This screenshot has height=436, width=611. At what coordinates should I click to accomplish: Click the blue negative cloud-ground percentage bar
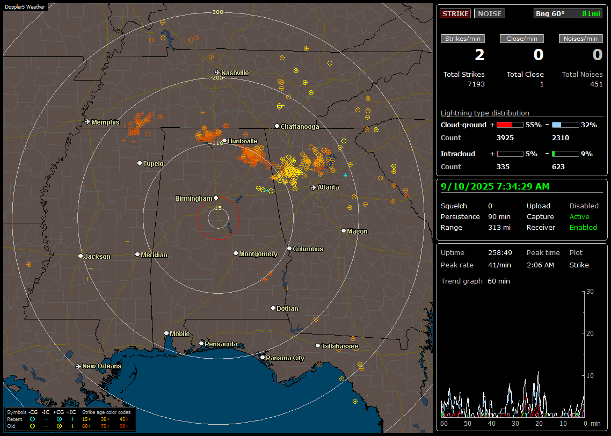(x=565, y=125)
